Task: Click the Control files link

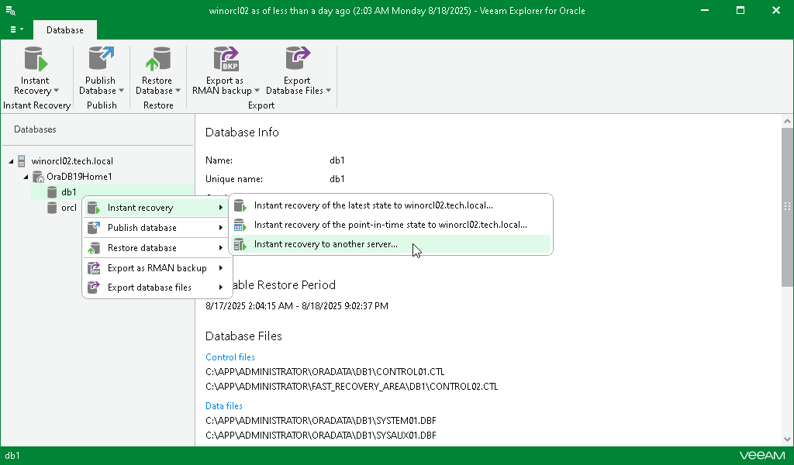Action: tap(230, 357)
